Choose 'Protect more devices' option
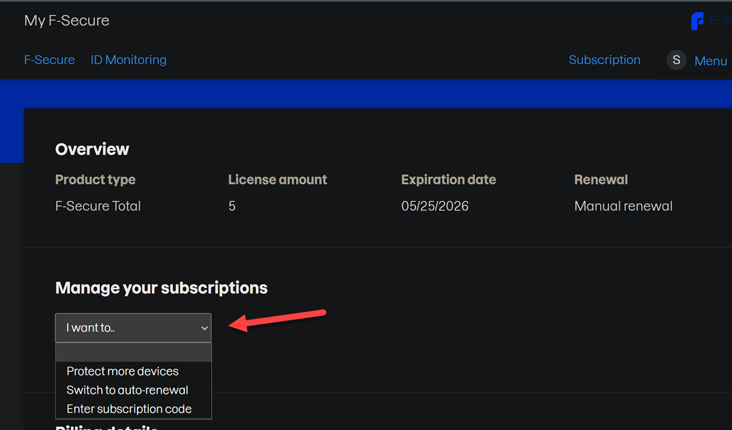Viewport: 732px width, 430px height. [x=133, y=371]
